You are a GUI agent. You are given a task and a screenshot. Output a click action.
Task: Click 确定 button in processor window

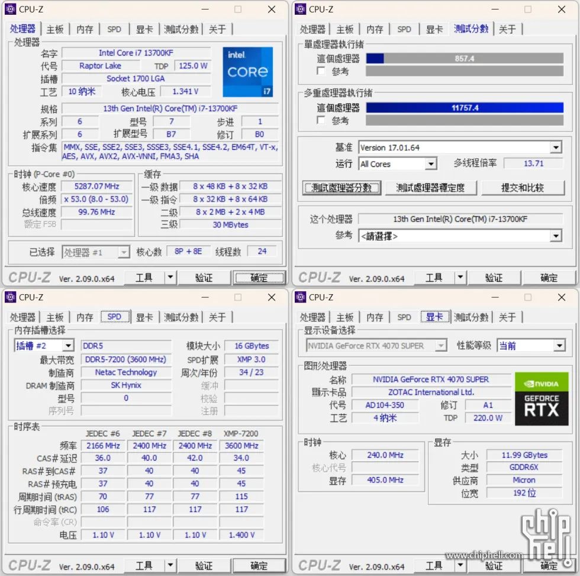(259, 278)
